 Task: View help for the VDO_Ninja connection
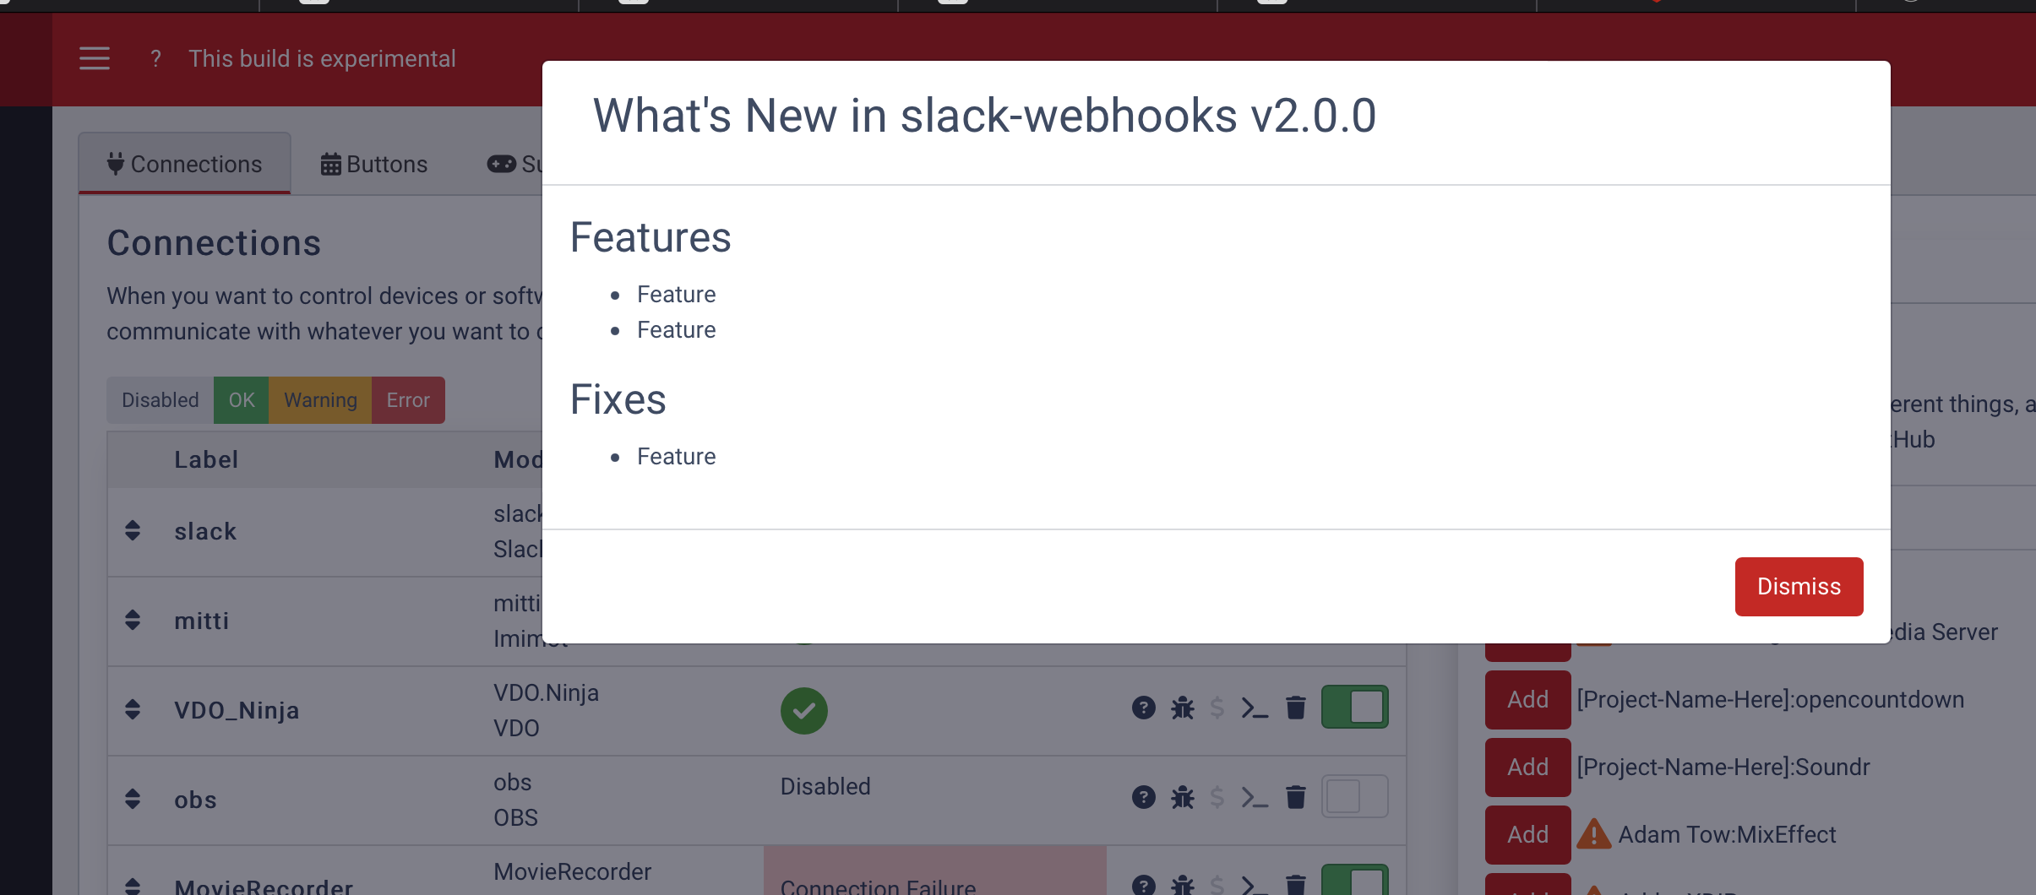pyautogui.click(x=1143, y=708)
